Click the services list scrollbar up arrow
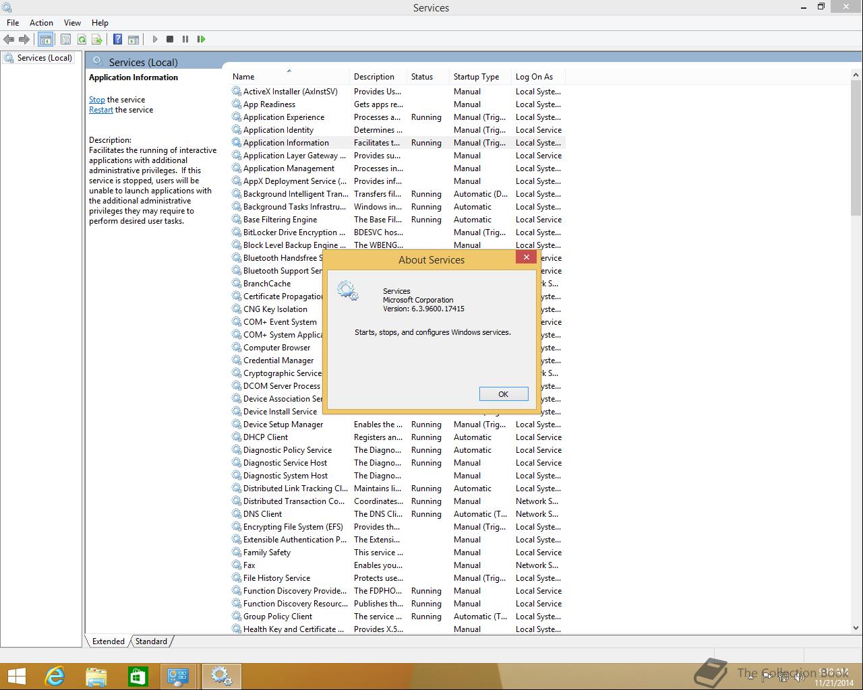 tap(856, 76)
